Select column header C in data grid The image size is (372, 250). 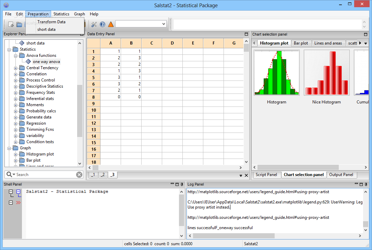pyautogui.click(x=152, y=43)
